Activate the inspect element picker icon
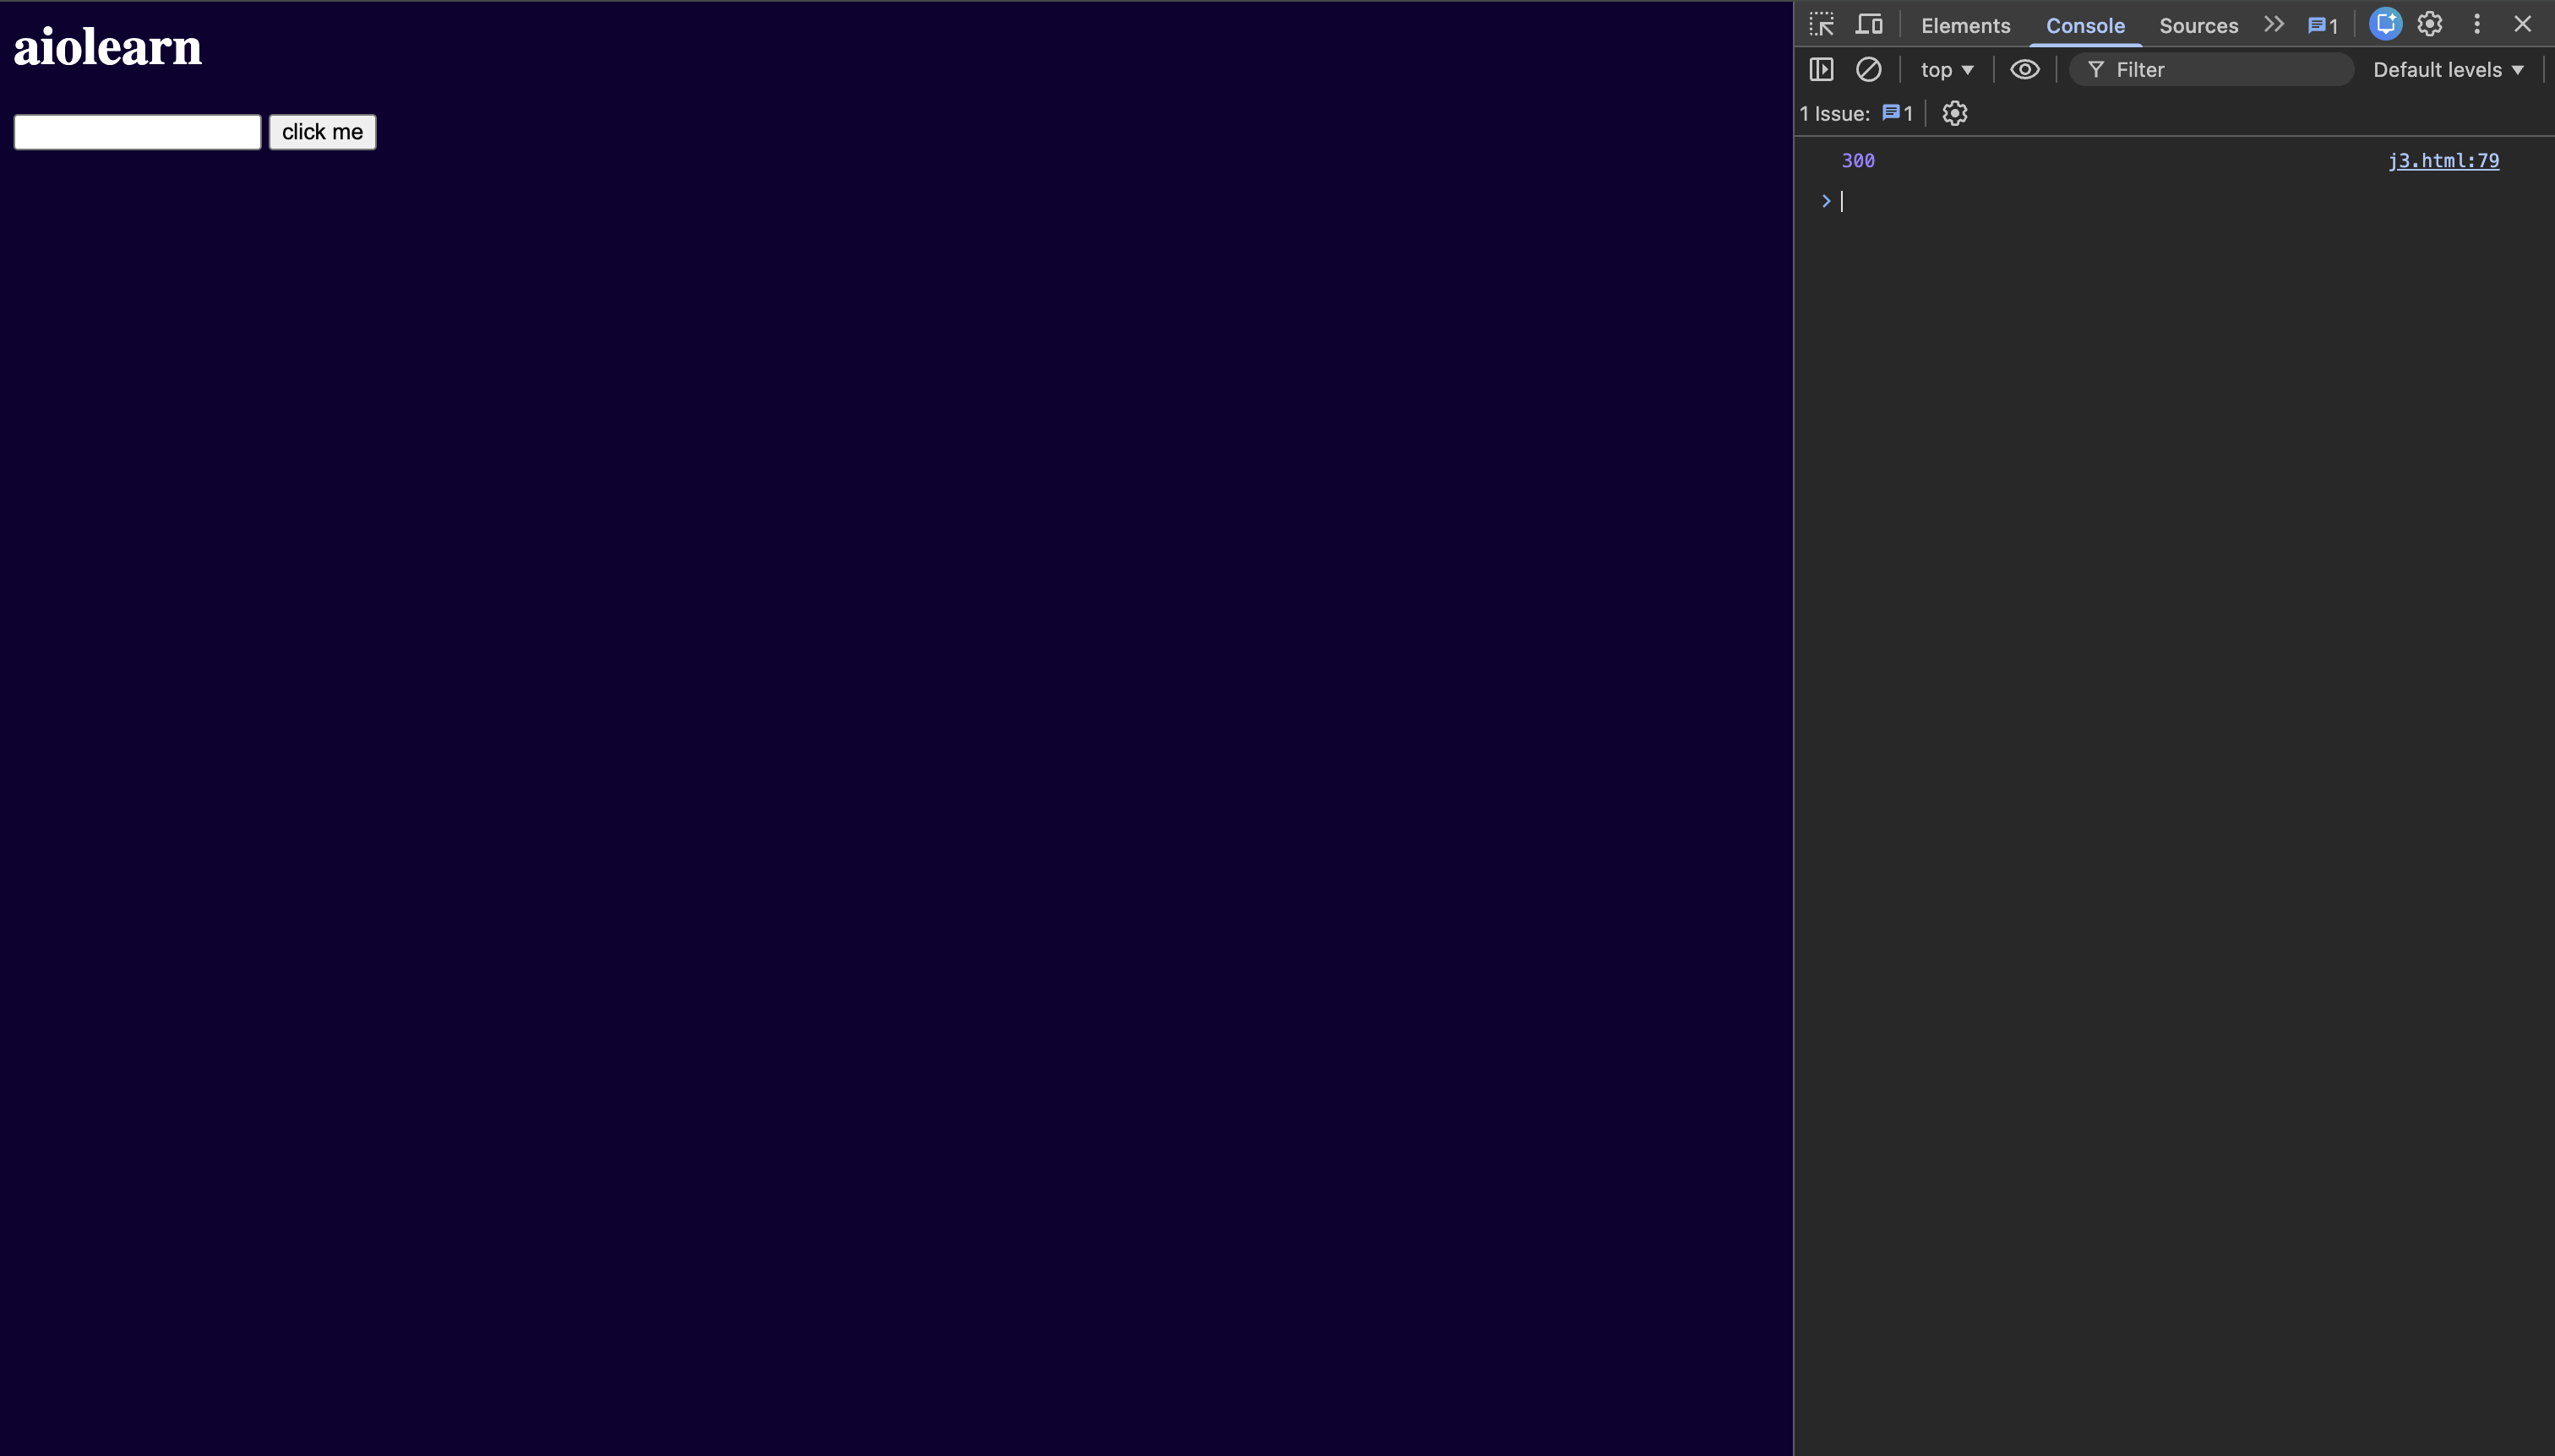Viewport: 2555px width, 1456px height. click(1822, 24)
